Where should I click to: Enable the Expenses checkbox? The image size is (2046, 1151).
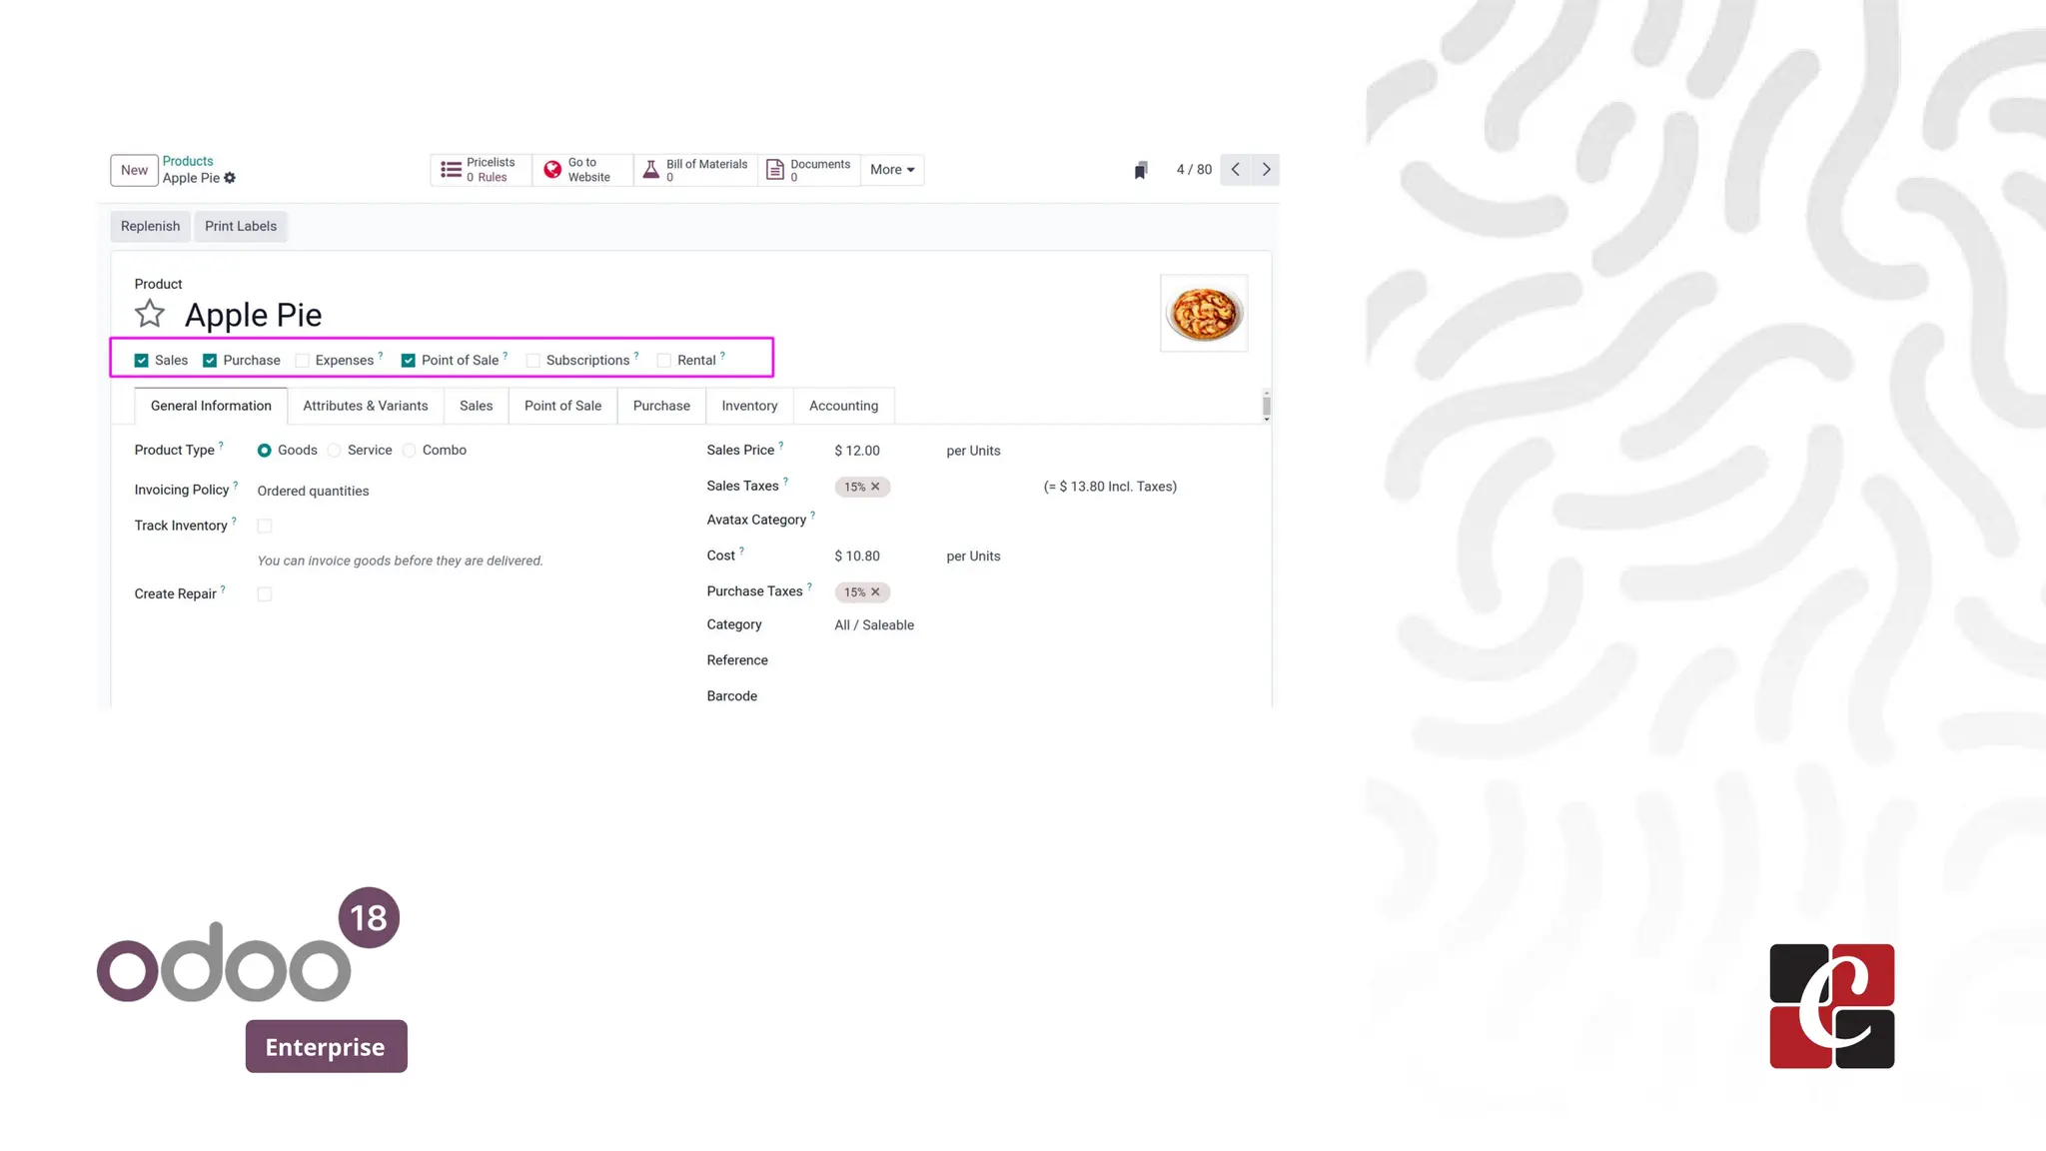[x=303, y=361]
